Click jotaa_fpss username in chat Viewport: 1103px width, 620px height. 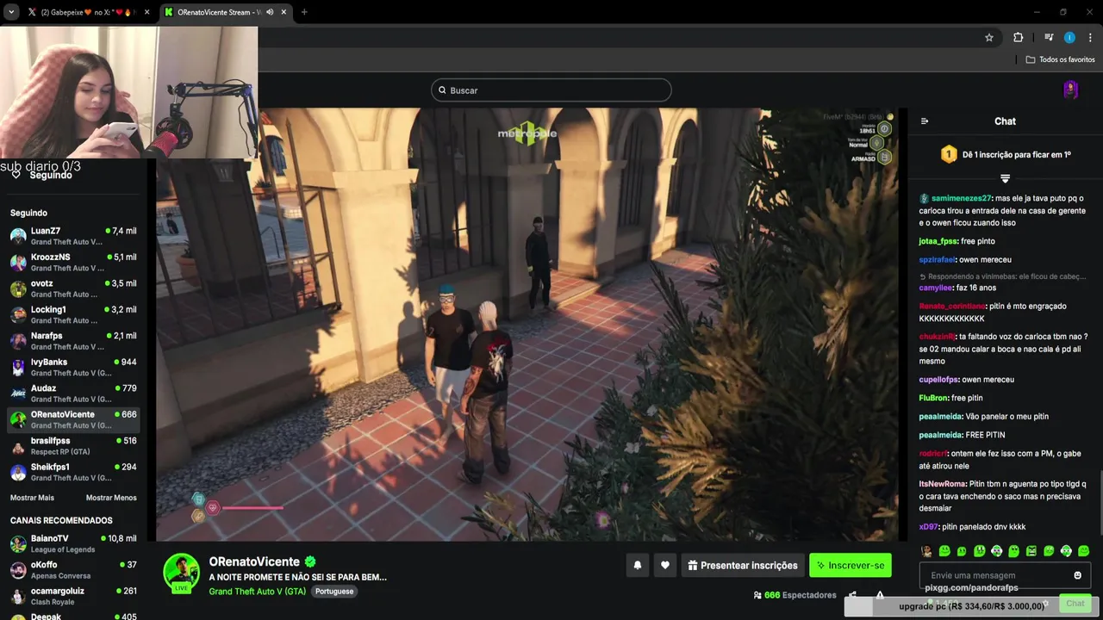point(938,241)
